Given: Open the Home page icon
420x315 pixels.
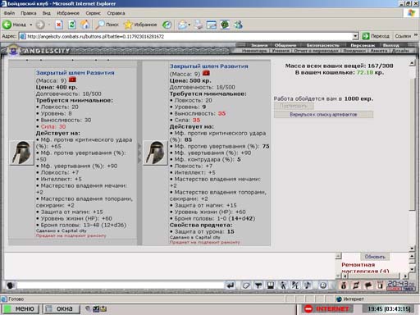Looking at the screenshot, I should coord(85,25).
